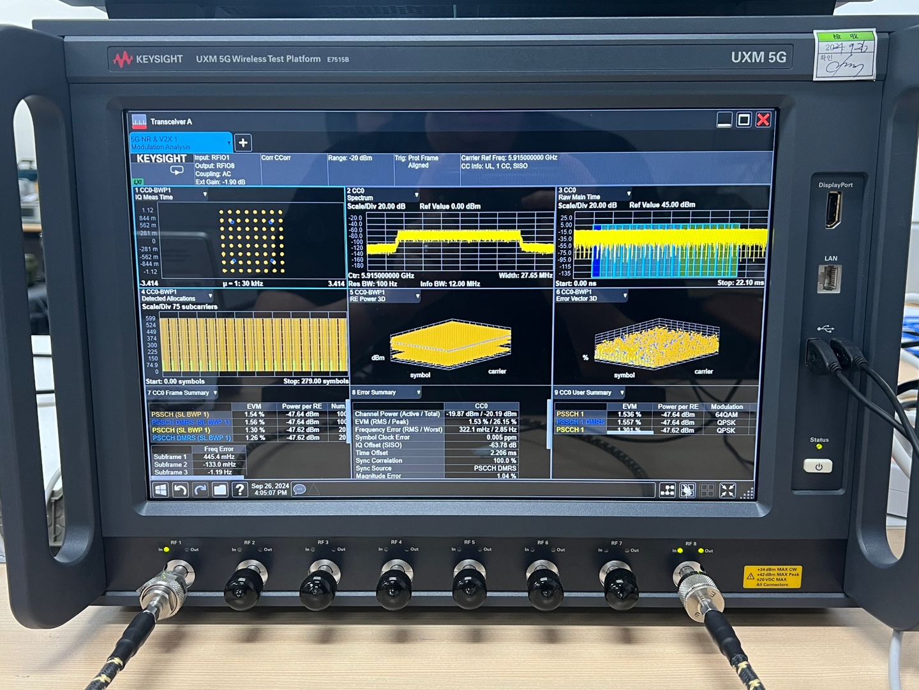The width and height of the screenshot is (919, 690).
Task: Select PSCCH (SL BWP 1) row in Frame Summary
Action: pos(248,430)
